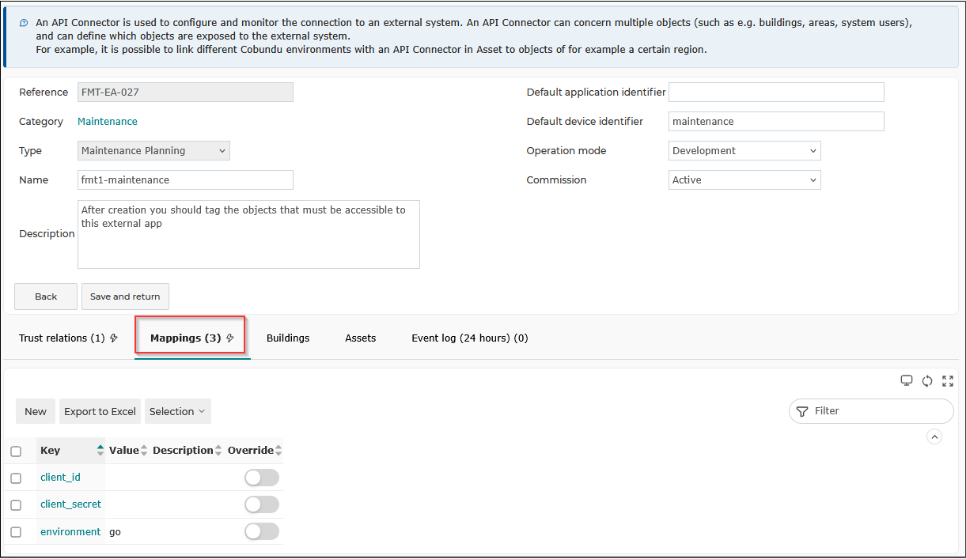Sort by Key column arrows
Image resolution: width=966 pixels, height=559 pixels.
pos(100,451)
